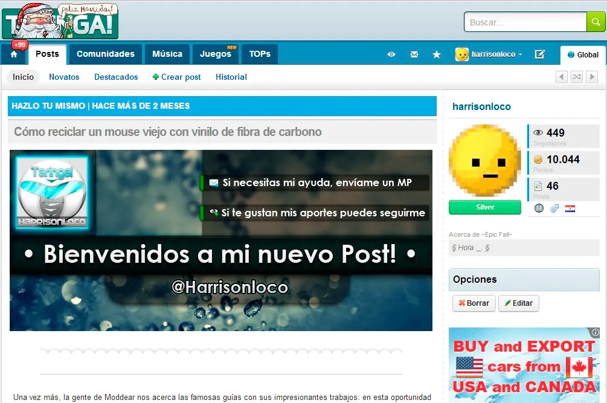Click the Bienvenidos a mi nuevo Post banner
Image resolution: width=607 pixels, height=403 pixels.
221,240
